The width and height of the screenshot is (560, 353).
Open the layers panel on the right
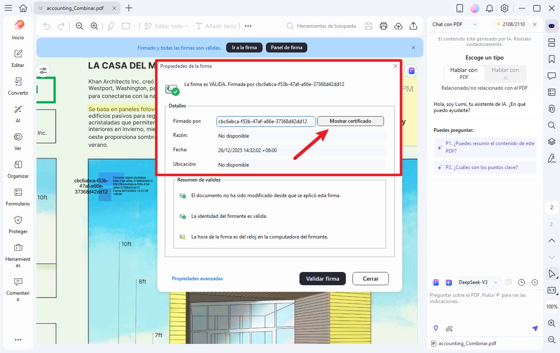(551, 141)
